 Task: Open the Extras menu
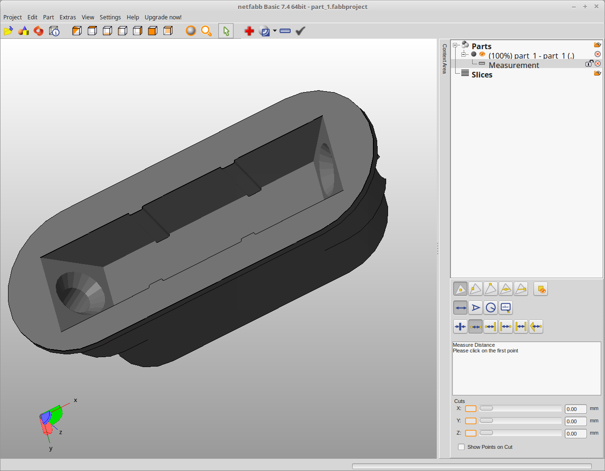click(68, 17)
